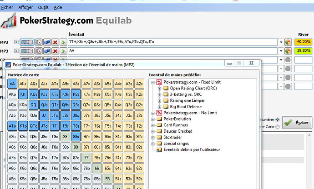This screenshot has height=189, width=314.
Task: Click the dice random-hand icon for MP2
Action: [x=47, y=42]
